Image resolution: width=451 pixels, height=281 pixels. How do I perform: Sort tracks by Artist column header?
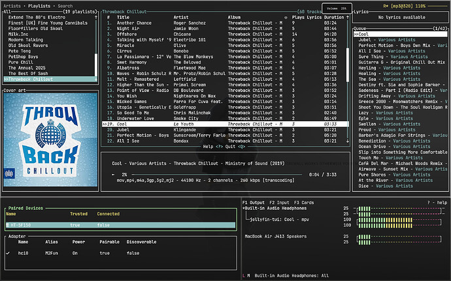pyautogui.click(x=181, y=17)
